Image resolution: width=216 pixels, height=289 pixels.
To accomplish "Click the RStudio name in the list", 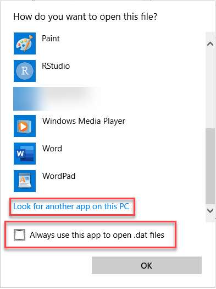I will [x=56, y=66].
